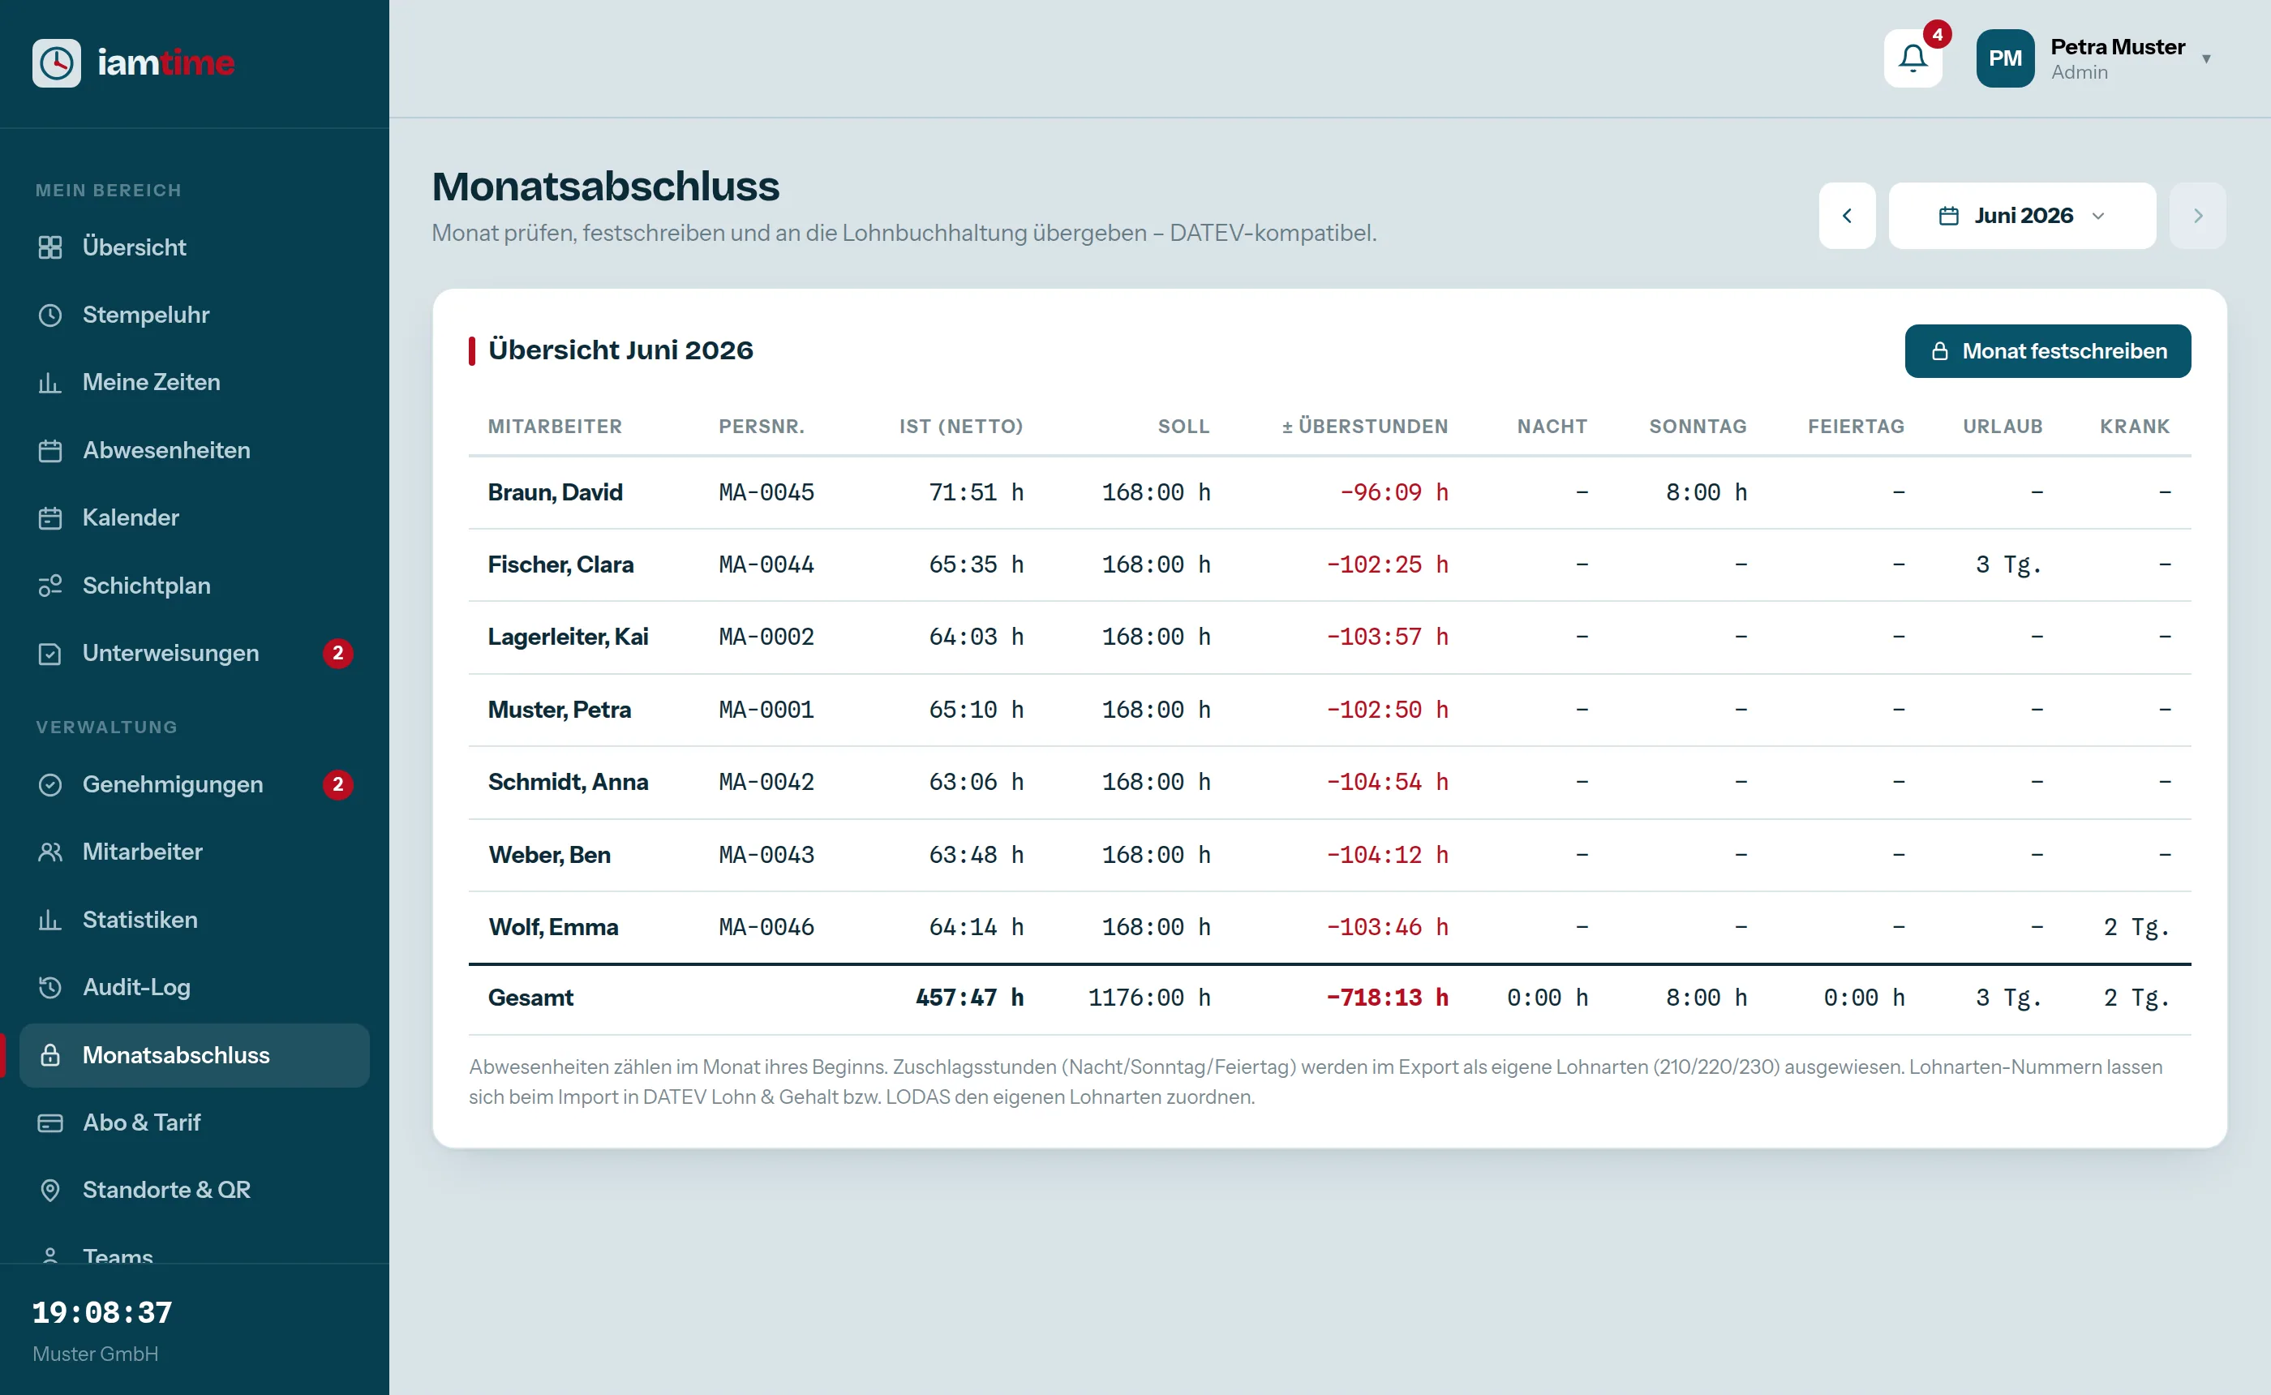Screen dimensions: 2271x1395
Task: Click the sidebar clock 19:08:37
Action: (102, 1312)
